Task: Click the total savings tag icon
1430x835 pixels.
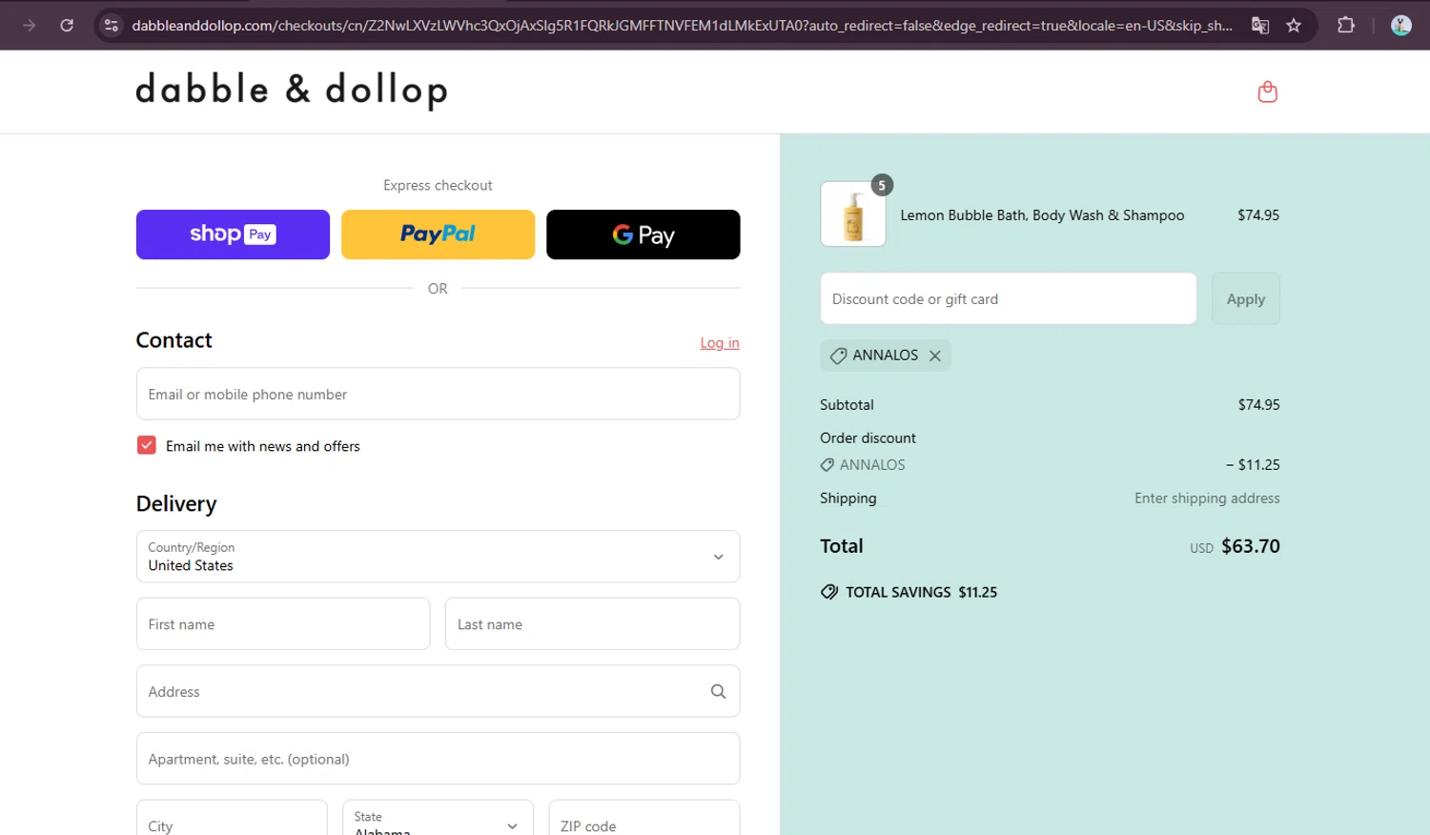Action: 829,592
